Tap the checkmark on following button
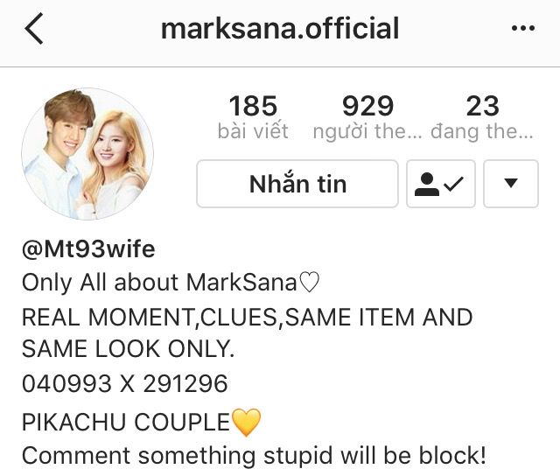560x476 pixels. 453,184
